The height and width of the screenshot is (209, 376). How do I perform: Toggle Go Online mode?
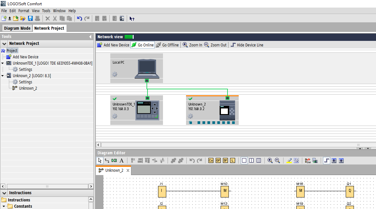(143, 45)
